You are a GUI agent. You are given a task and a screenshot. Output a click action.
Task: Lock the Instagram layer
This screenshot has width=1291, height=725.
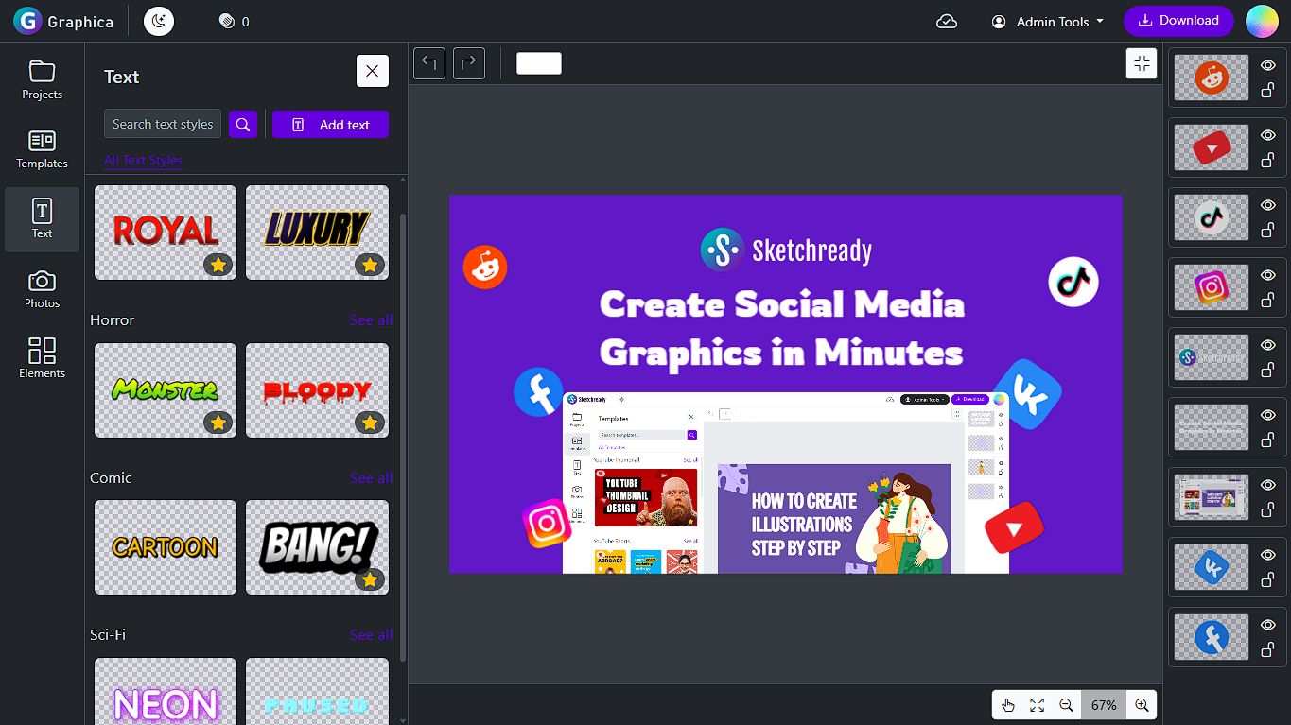coord(1267,300)
